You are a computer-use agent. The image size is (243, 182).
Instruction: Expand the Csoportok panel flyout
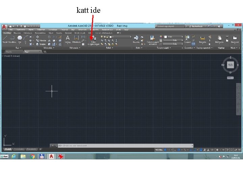click(190, 48)
